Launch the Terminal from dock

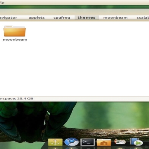click(x=88, y=142)
